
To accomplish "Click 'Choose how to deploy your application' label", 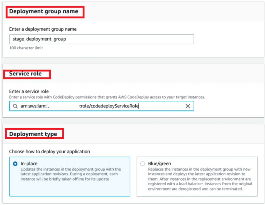I will [x=49, y=152].
